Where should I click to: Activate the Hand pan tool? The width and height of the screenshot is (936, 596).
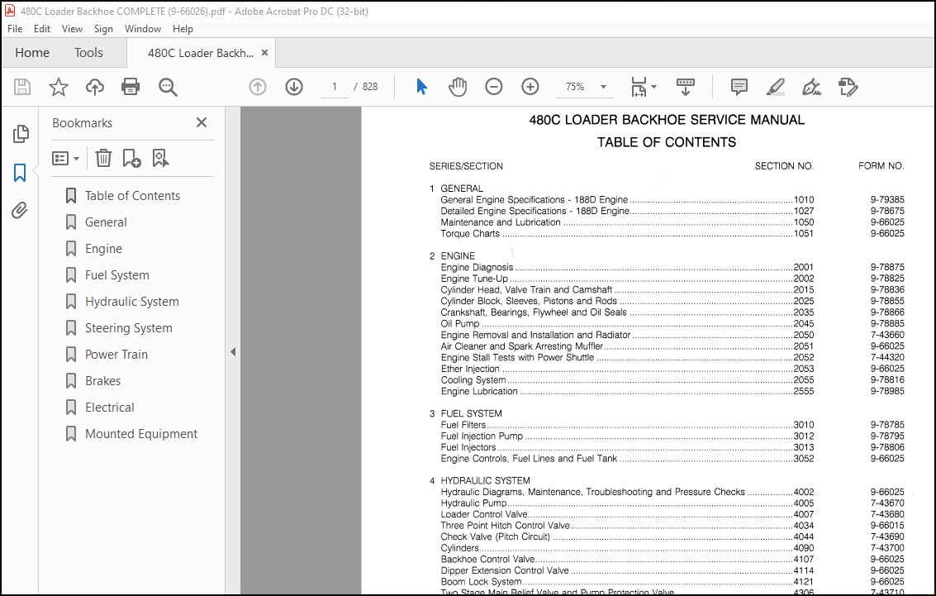[x=458, y=87]
